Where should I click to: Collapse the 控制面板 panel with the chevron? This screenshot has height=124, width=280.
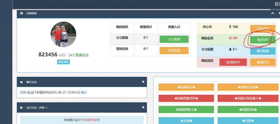(x=272, y=13)
